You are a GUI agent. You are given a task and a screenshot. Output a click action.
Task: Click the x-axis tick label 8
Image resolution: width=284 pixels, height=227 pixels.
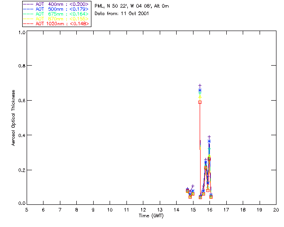tap(77, 210)
